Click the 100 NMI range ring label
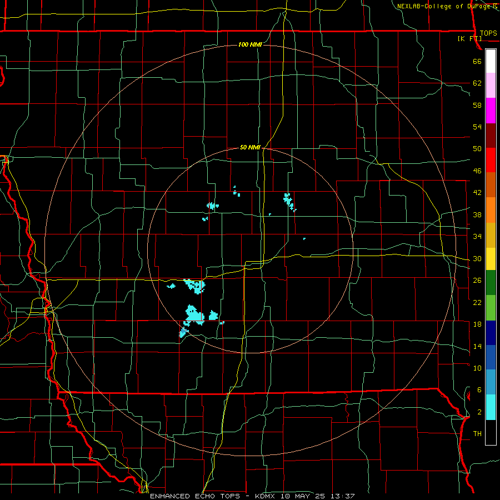500x500 pixels. click(x=250, y=44)
